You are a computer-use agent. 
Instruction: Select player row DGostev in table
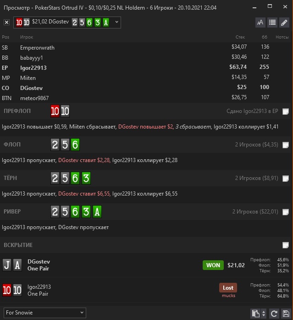click(x=146, y=88)
